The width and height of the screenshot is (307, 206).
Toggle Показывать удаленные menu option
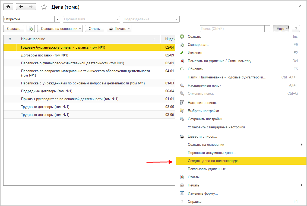pyautogui.click(x=207, y=169)
